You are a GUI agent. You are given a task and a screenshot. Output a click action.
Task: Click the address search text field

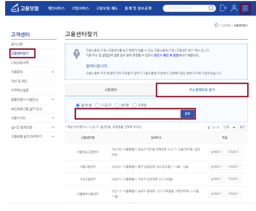coord(127,114)
